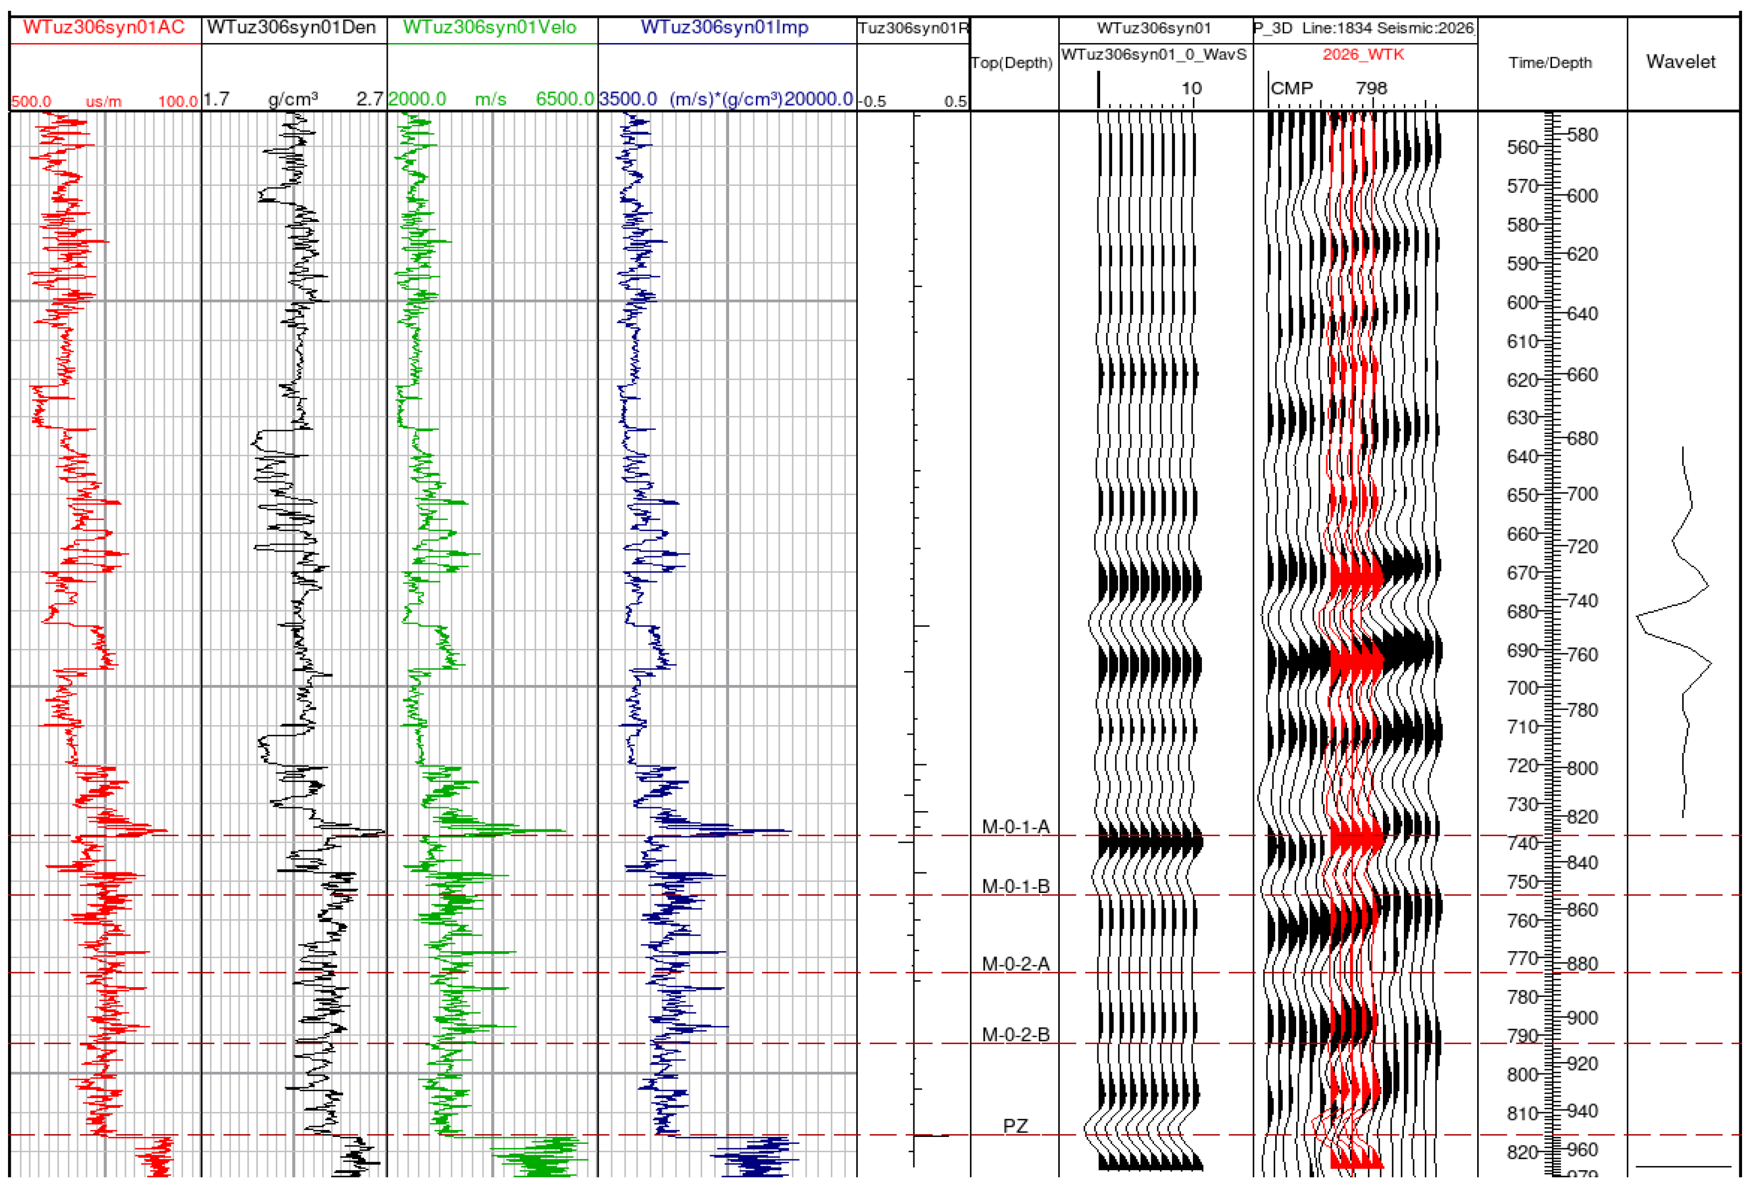Viewport: 1755px width, 1194px height.
Task: Select the 2.7 density scale maximum
Action: click(370, 100)
